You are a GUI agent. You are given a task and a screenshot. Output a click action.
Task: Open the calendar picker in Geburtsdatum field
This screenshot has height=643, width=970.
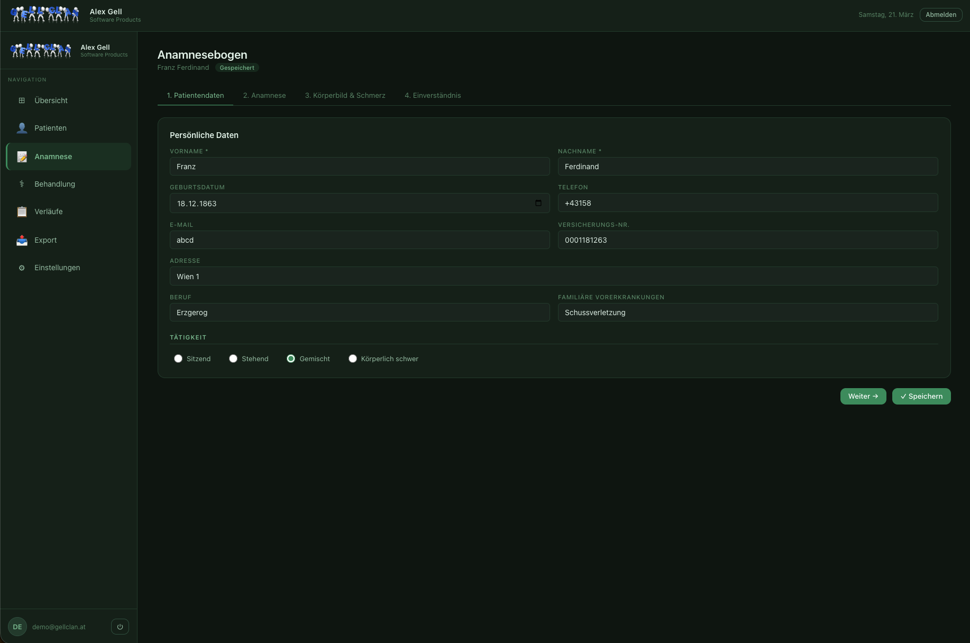click(538, 203)
